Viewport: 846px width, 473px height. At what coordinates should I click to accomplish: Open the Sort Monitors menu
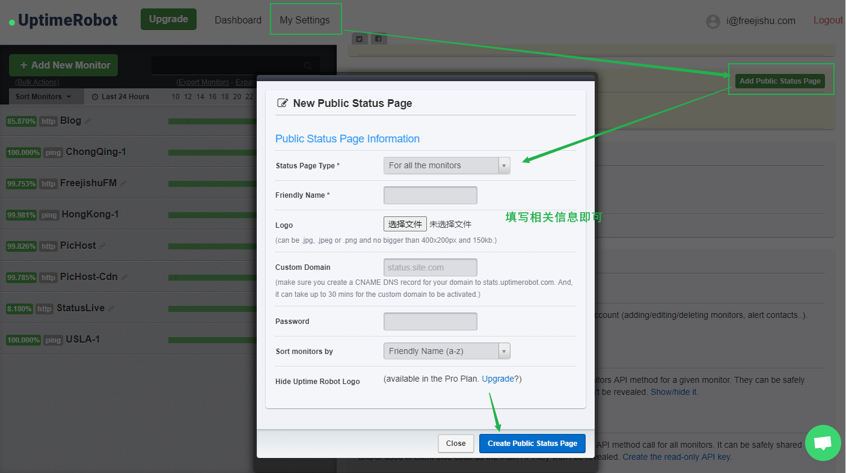tap(43, 97)
